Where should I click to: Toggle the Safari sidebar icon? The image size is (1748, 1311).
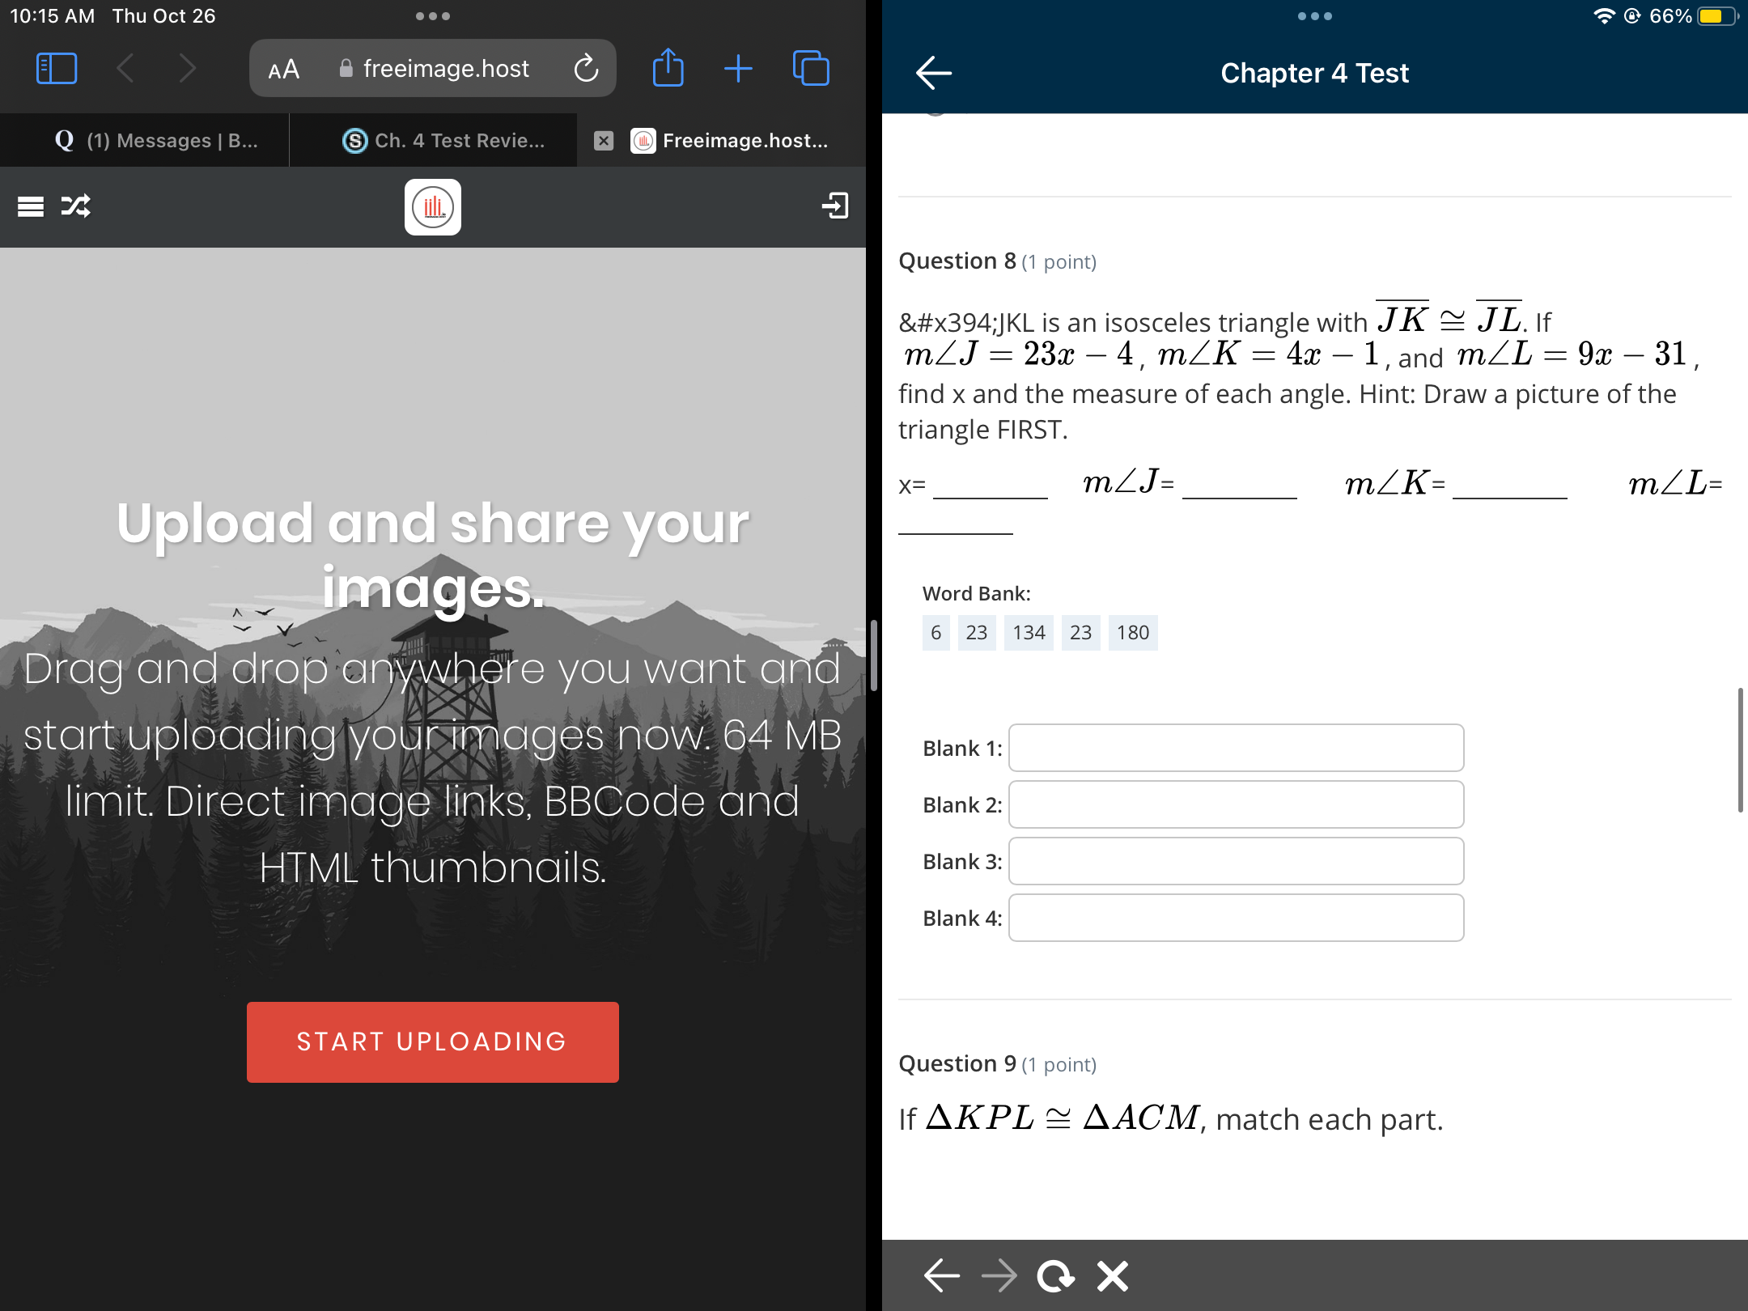(57, 69)
